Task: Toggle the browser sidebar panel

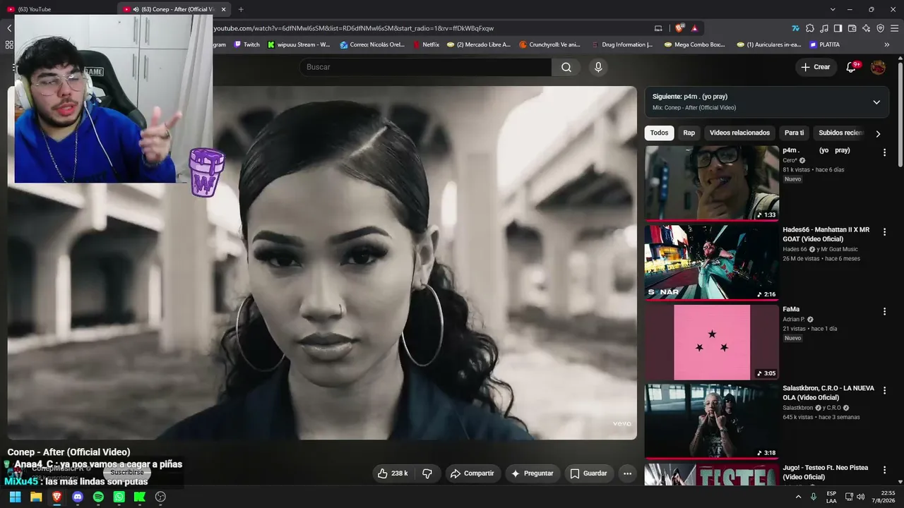Action: click(838, 28)
